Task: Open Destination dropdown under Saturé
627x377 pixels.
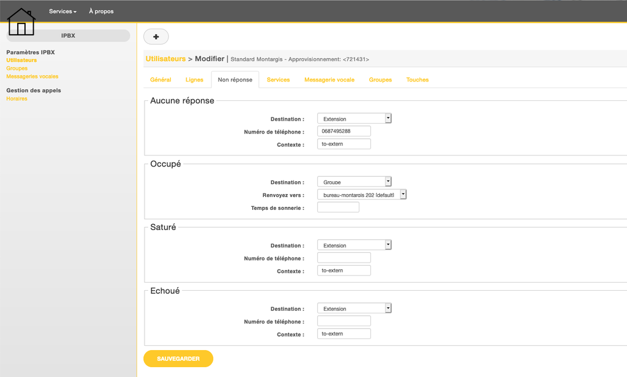Action: point(354,245)
